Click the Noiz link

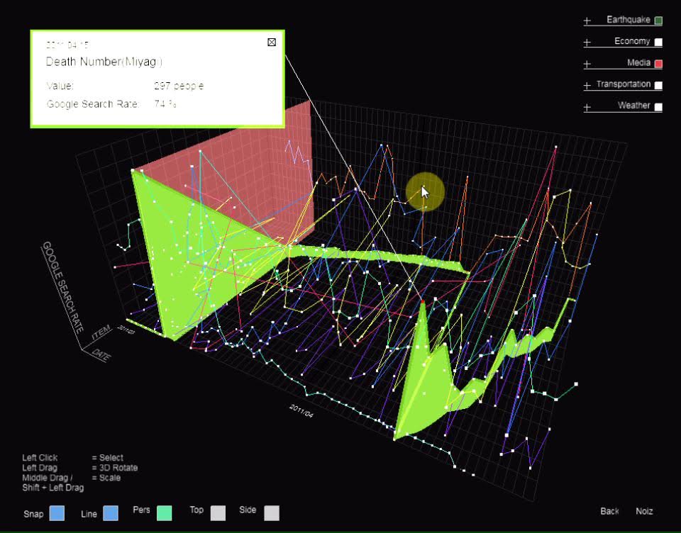click(644, 511)
